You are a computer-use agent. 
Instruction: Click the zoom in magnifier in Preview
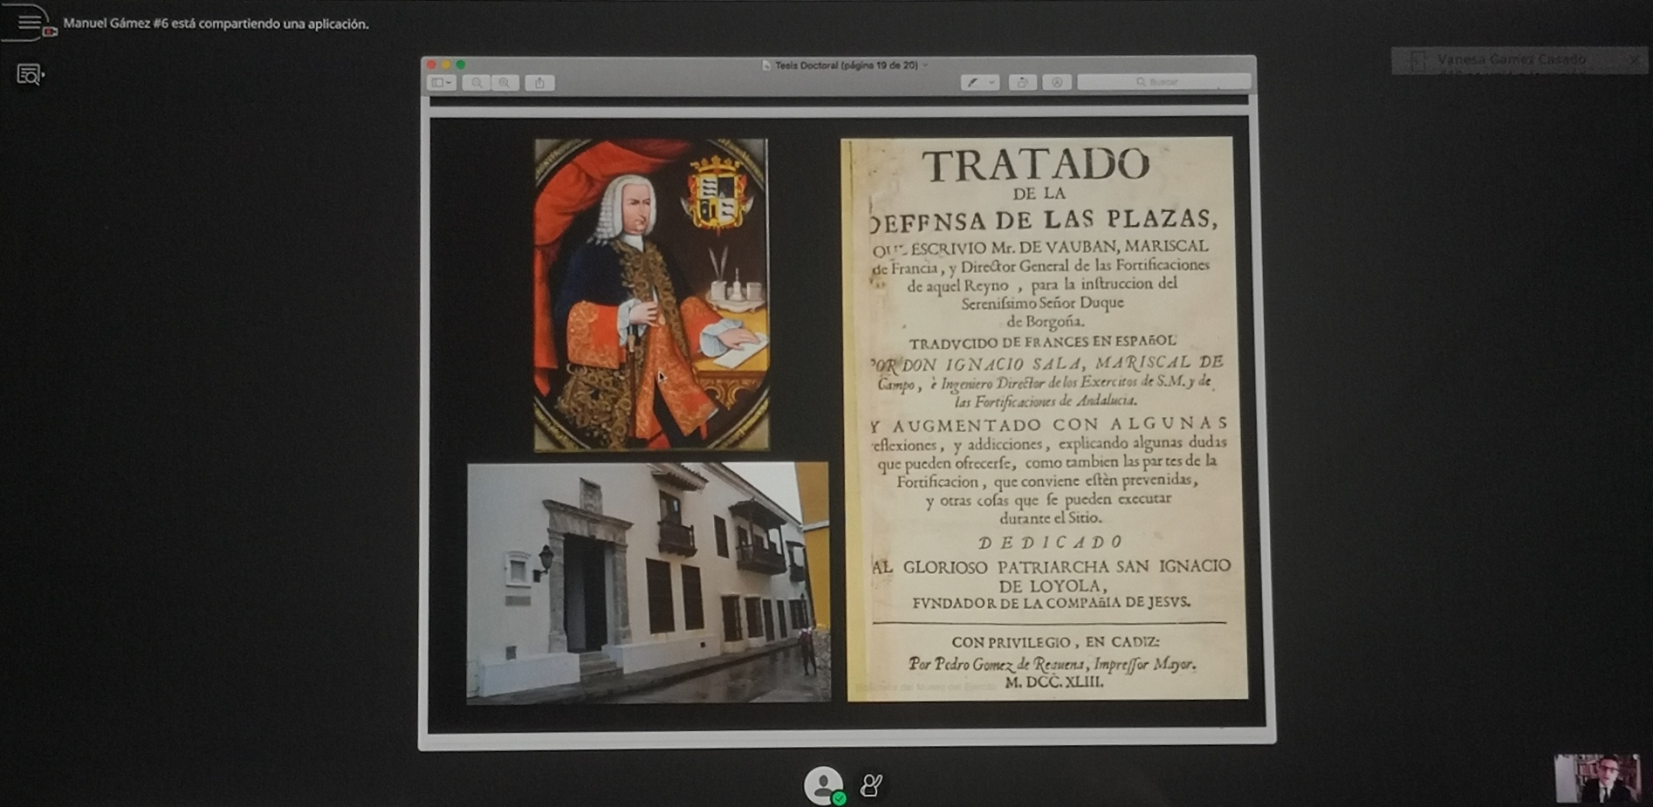504,82
